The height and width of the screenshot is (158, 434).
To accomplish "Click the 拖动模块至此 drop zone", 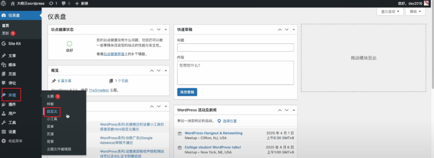I will click(x=363, y=58).
